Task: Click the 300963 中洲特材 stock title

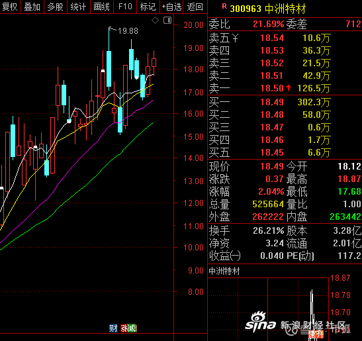Action: 268,9
